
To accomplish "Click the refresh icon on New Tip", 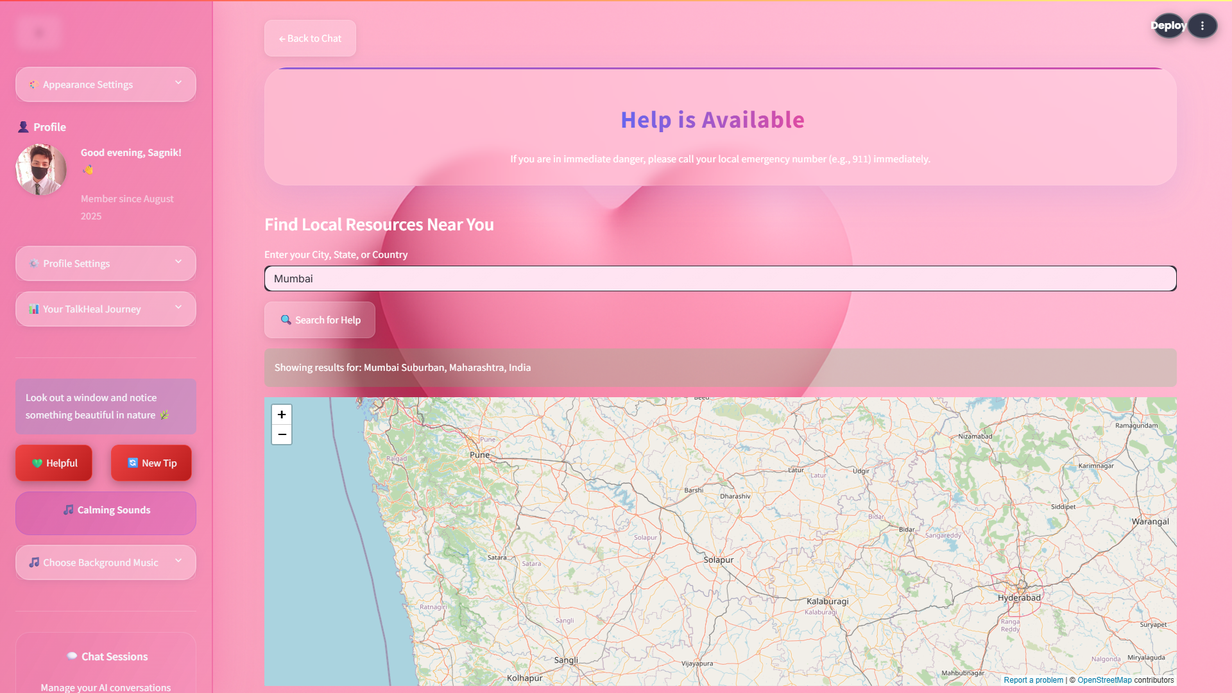I will coord(133,463).
